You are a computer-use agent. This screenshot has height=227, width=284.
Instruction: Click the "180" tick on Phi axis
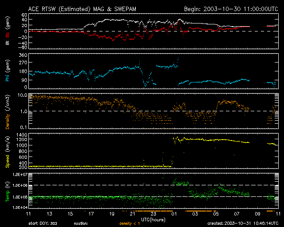[x=23, y=71]
